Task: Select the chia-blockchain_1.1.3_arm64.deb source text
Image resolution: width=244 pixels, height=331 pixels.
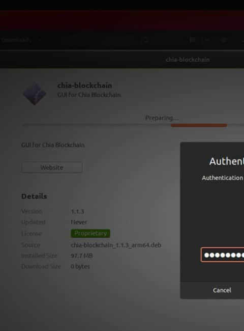Action: [x=116, y=245]
